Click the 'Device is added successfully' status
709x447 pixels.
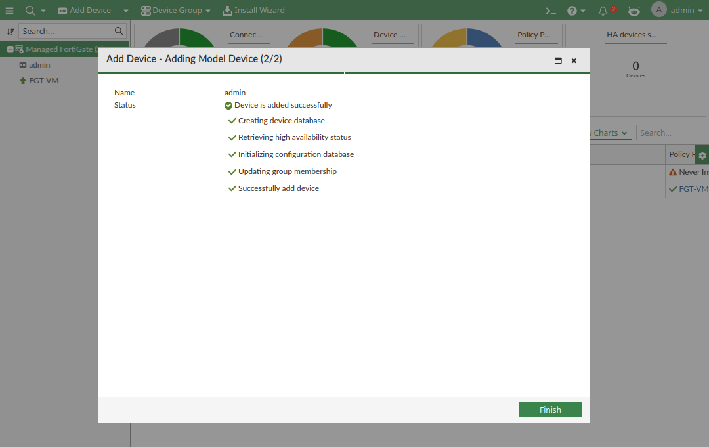278,105
